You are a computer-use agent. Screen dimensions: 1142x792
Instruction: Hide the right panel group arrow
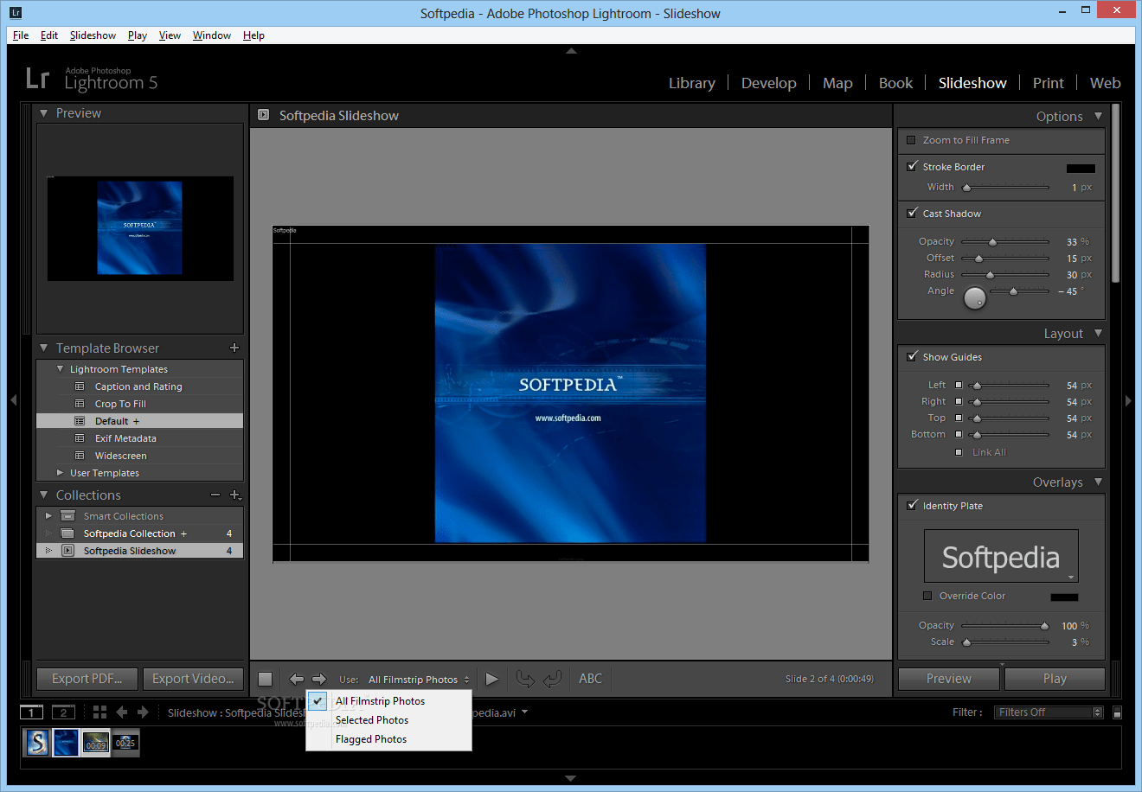(1128, 400)
